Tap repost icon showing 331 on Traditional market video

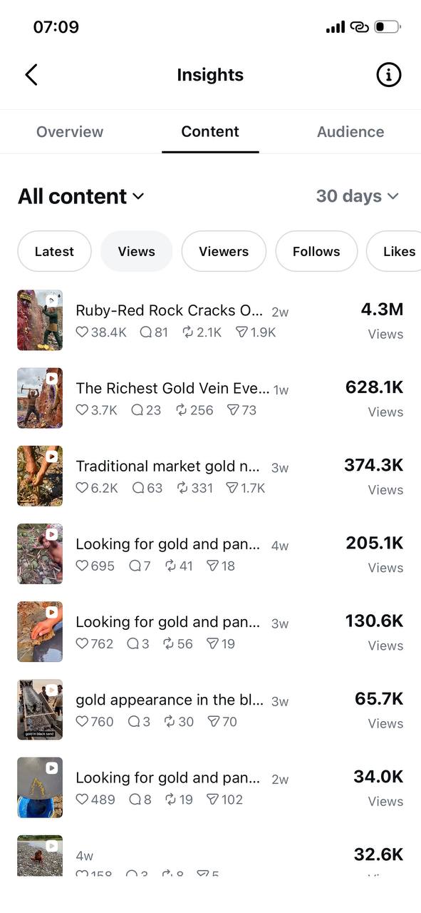[169, 488]
